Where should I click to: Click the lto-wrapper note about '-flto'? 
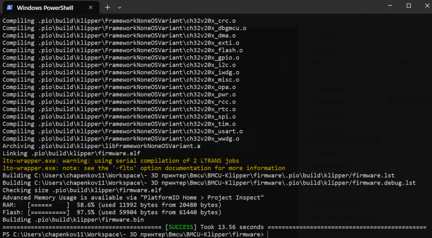144,168
